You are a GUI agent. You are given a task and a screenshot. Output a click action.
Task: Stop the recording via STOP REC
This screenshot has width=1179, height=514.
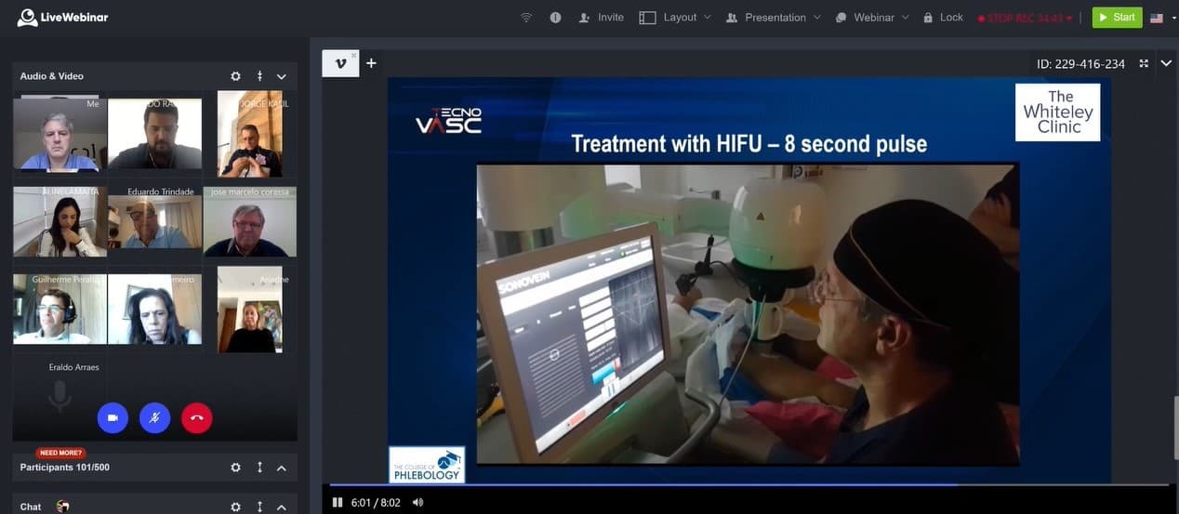1025,18
